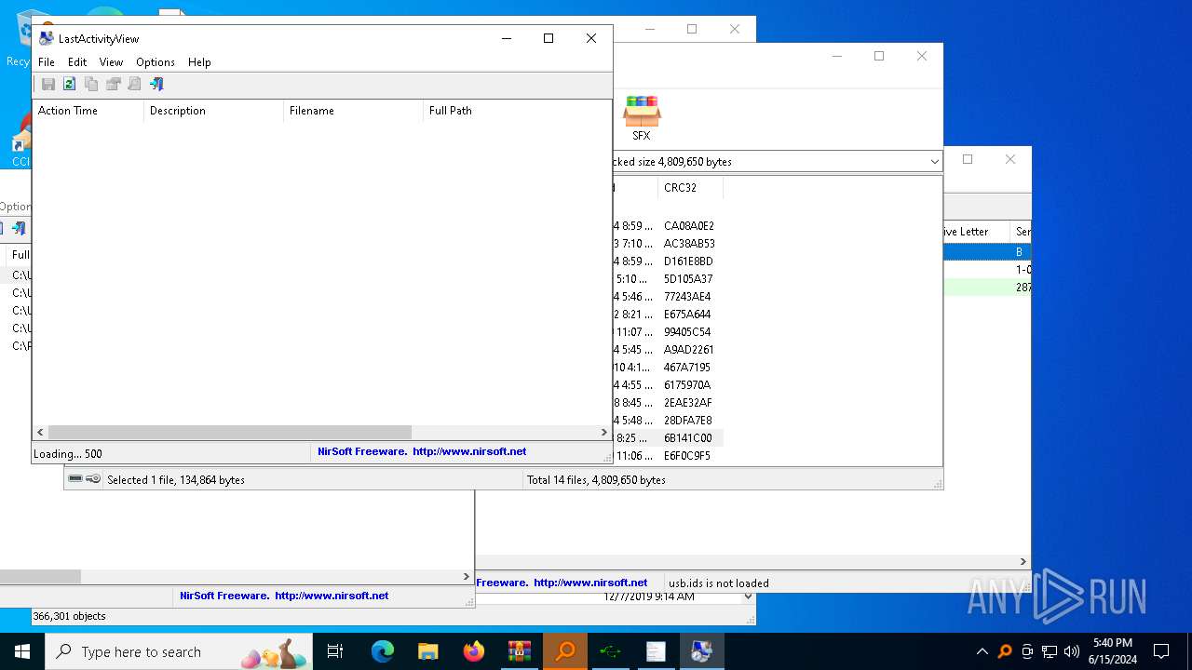Open the File menu
Image resolution: width=1192 pixels, height=670 pixels.
[47, 62]
